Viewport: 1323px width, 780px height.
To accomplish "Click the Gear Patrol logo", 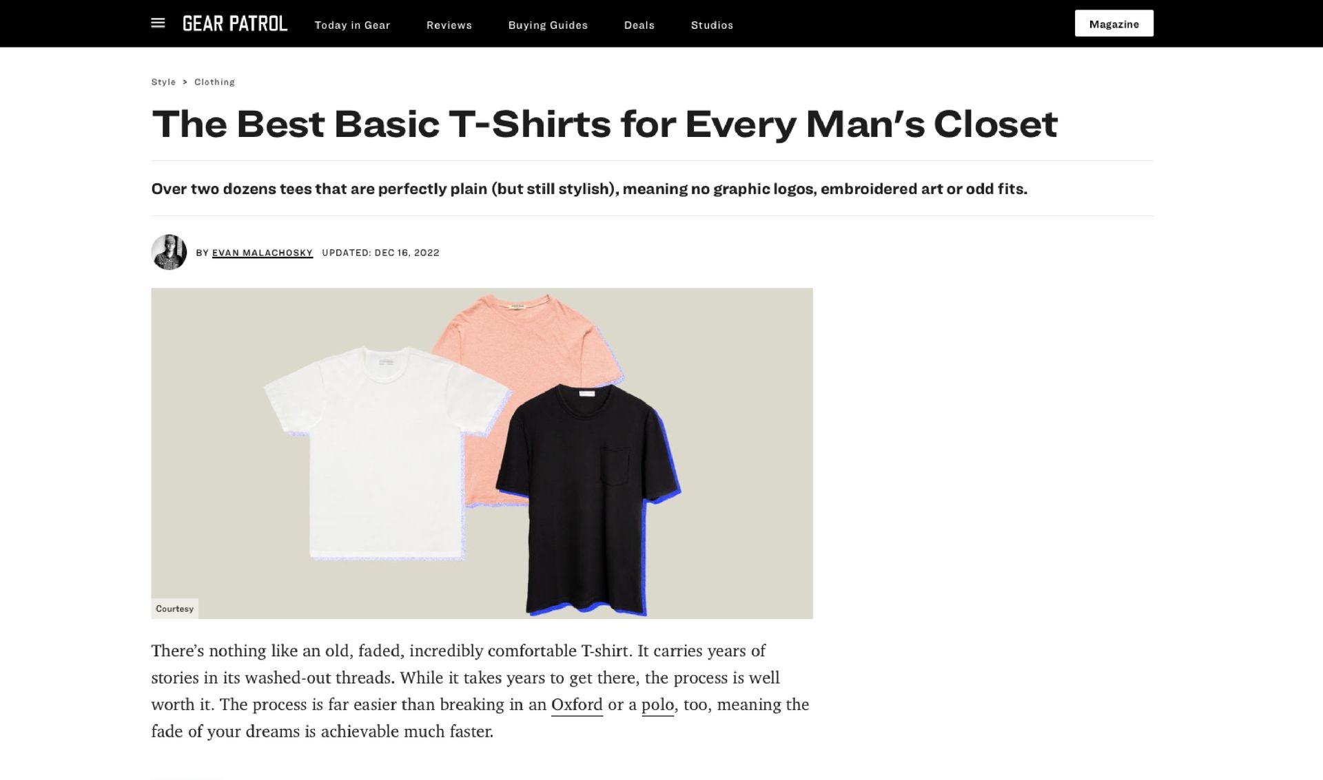I will (235, 23).
